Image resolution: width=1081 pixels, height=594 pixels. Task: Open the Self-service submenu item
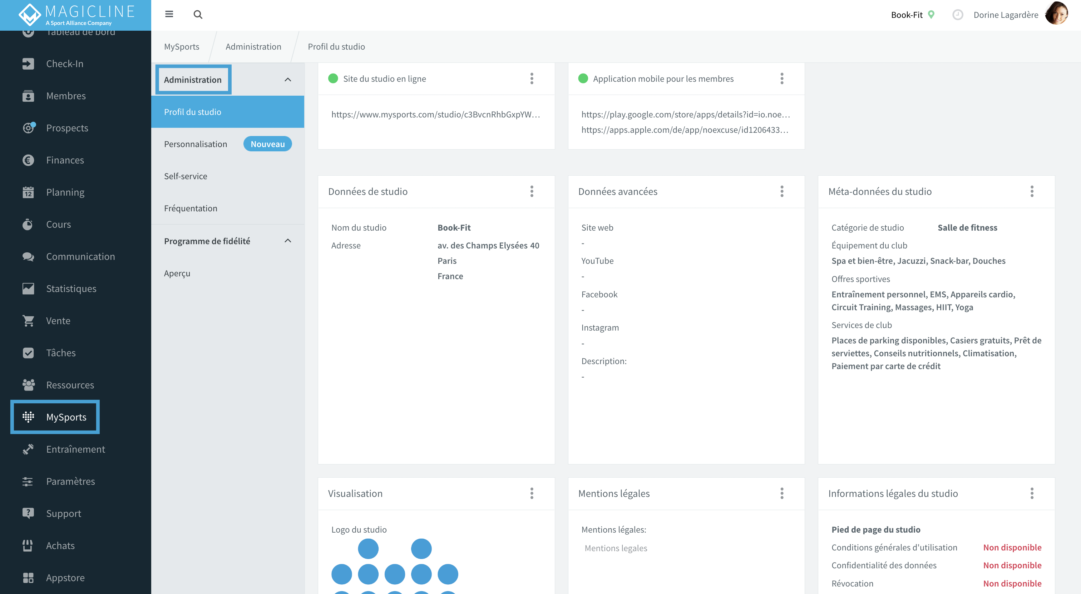[x=227, y=176]
